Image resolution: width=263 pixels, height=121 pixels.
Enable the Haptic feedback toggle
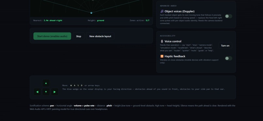pyautogui.click(x=228, y=58)
